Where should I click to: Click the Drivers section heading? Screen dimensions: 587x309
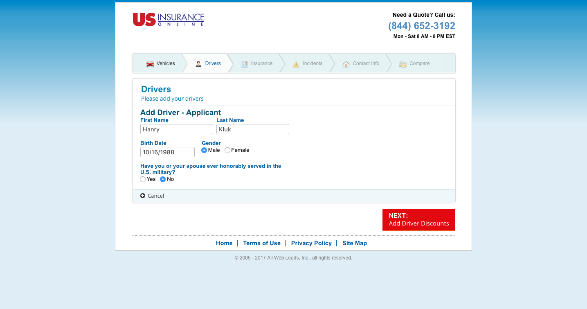point(156,89)
